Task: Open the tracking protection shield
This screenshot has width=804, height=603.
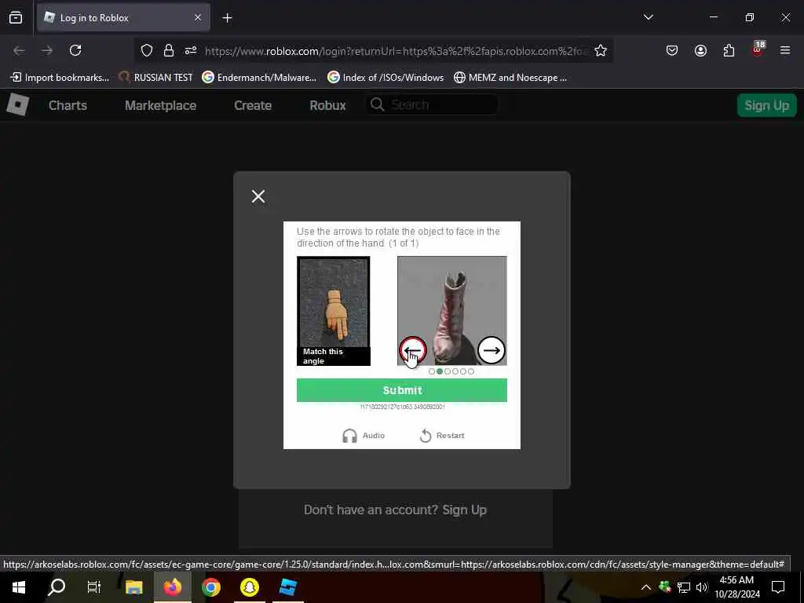Action: click(147, 51)
